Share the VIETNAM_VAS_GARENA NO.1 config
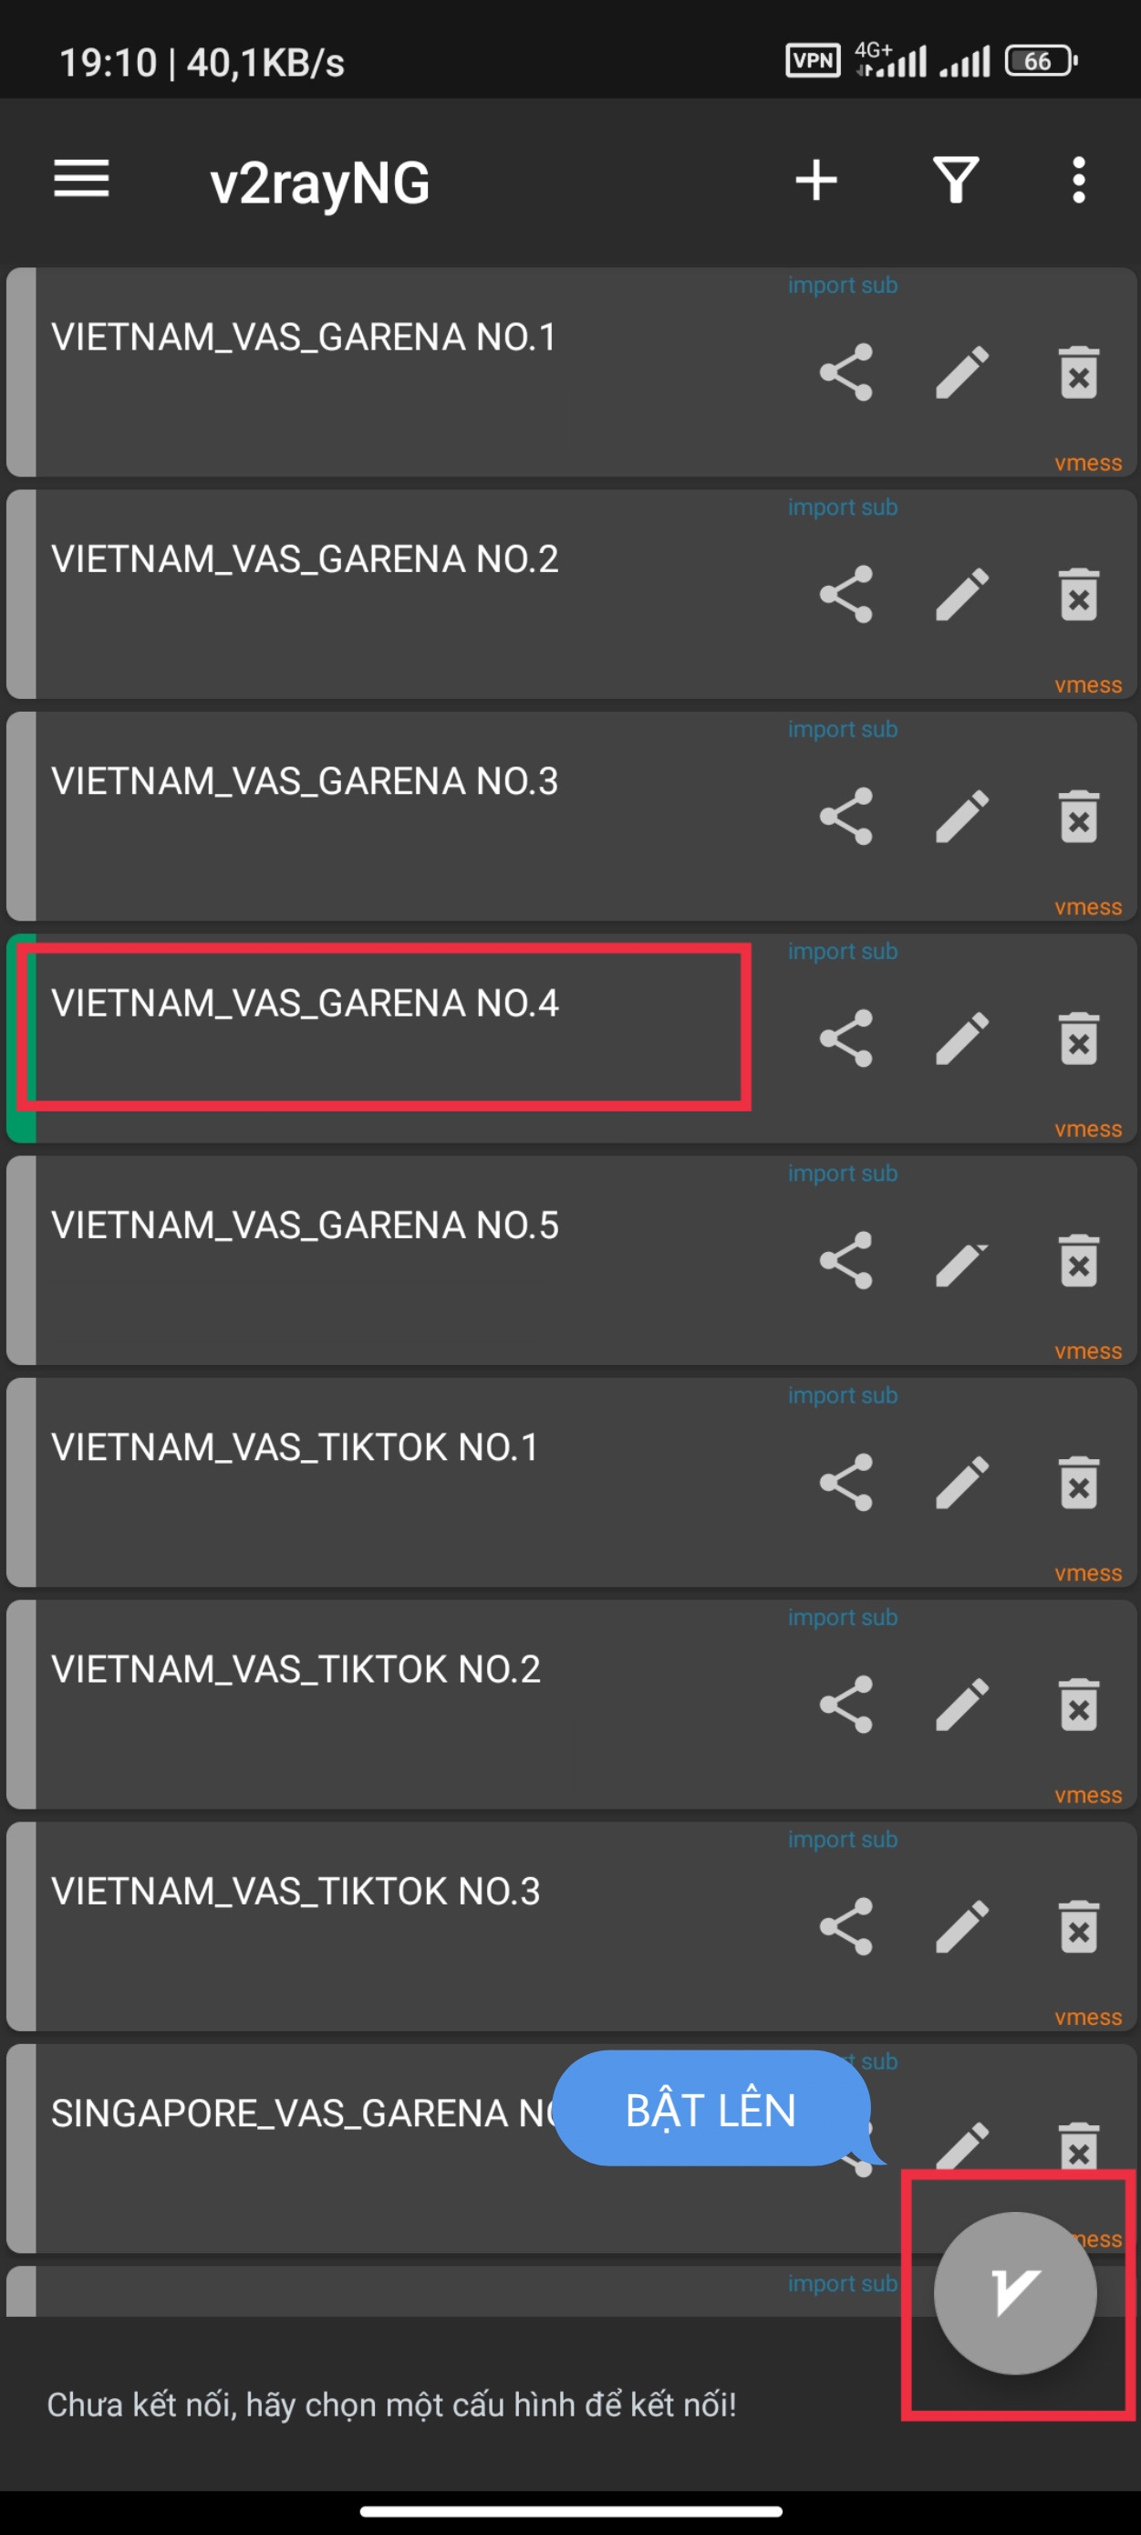Screen dimensions: 1141x2535 pyautogui.click(x=845, y=372)
